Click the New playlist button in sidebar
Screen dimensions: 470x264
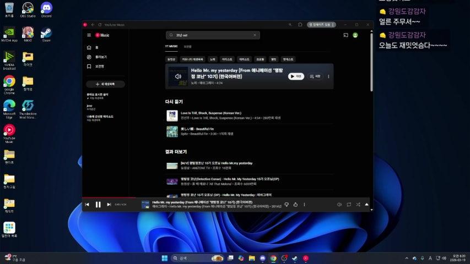(106, 84)
